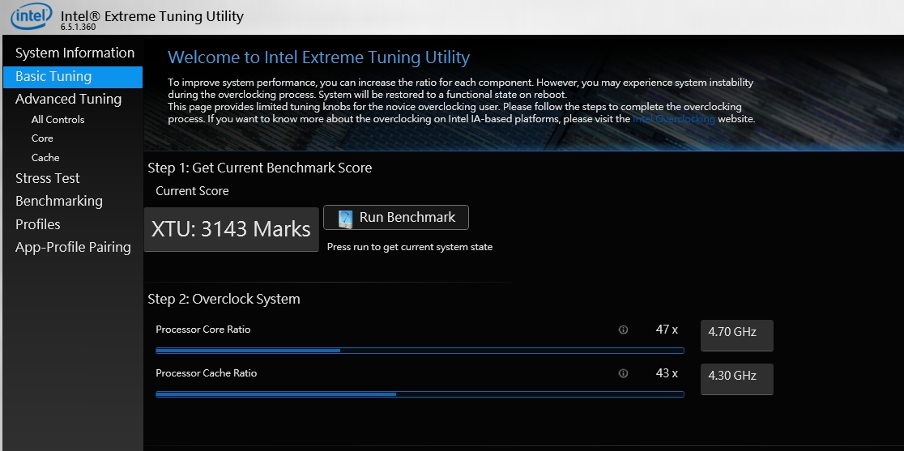The height and width of the screenshot is (451, 904).
Task: Open Processor Cache Ratio info icon
Action: (x=623, y=374)
